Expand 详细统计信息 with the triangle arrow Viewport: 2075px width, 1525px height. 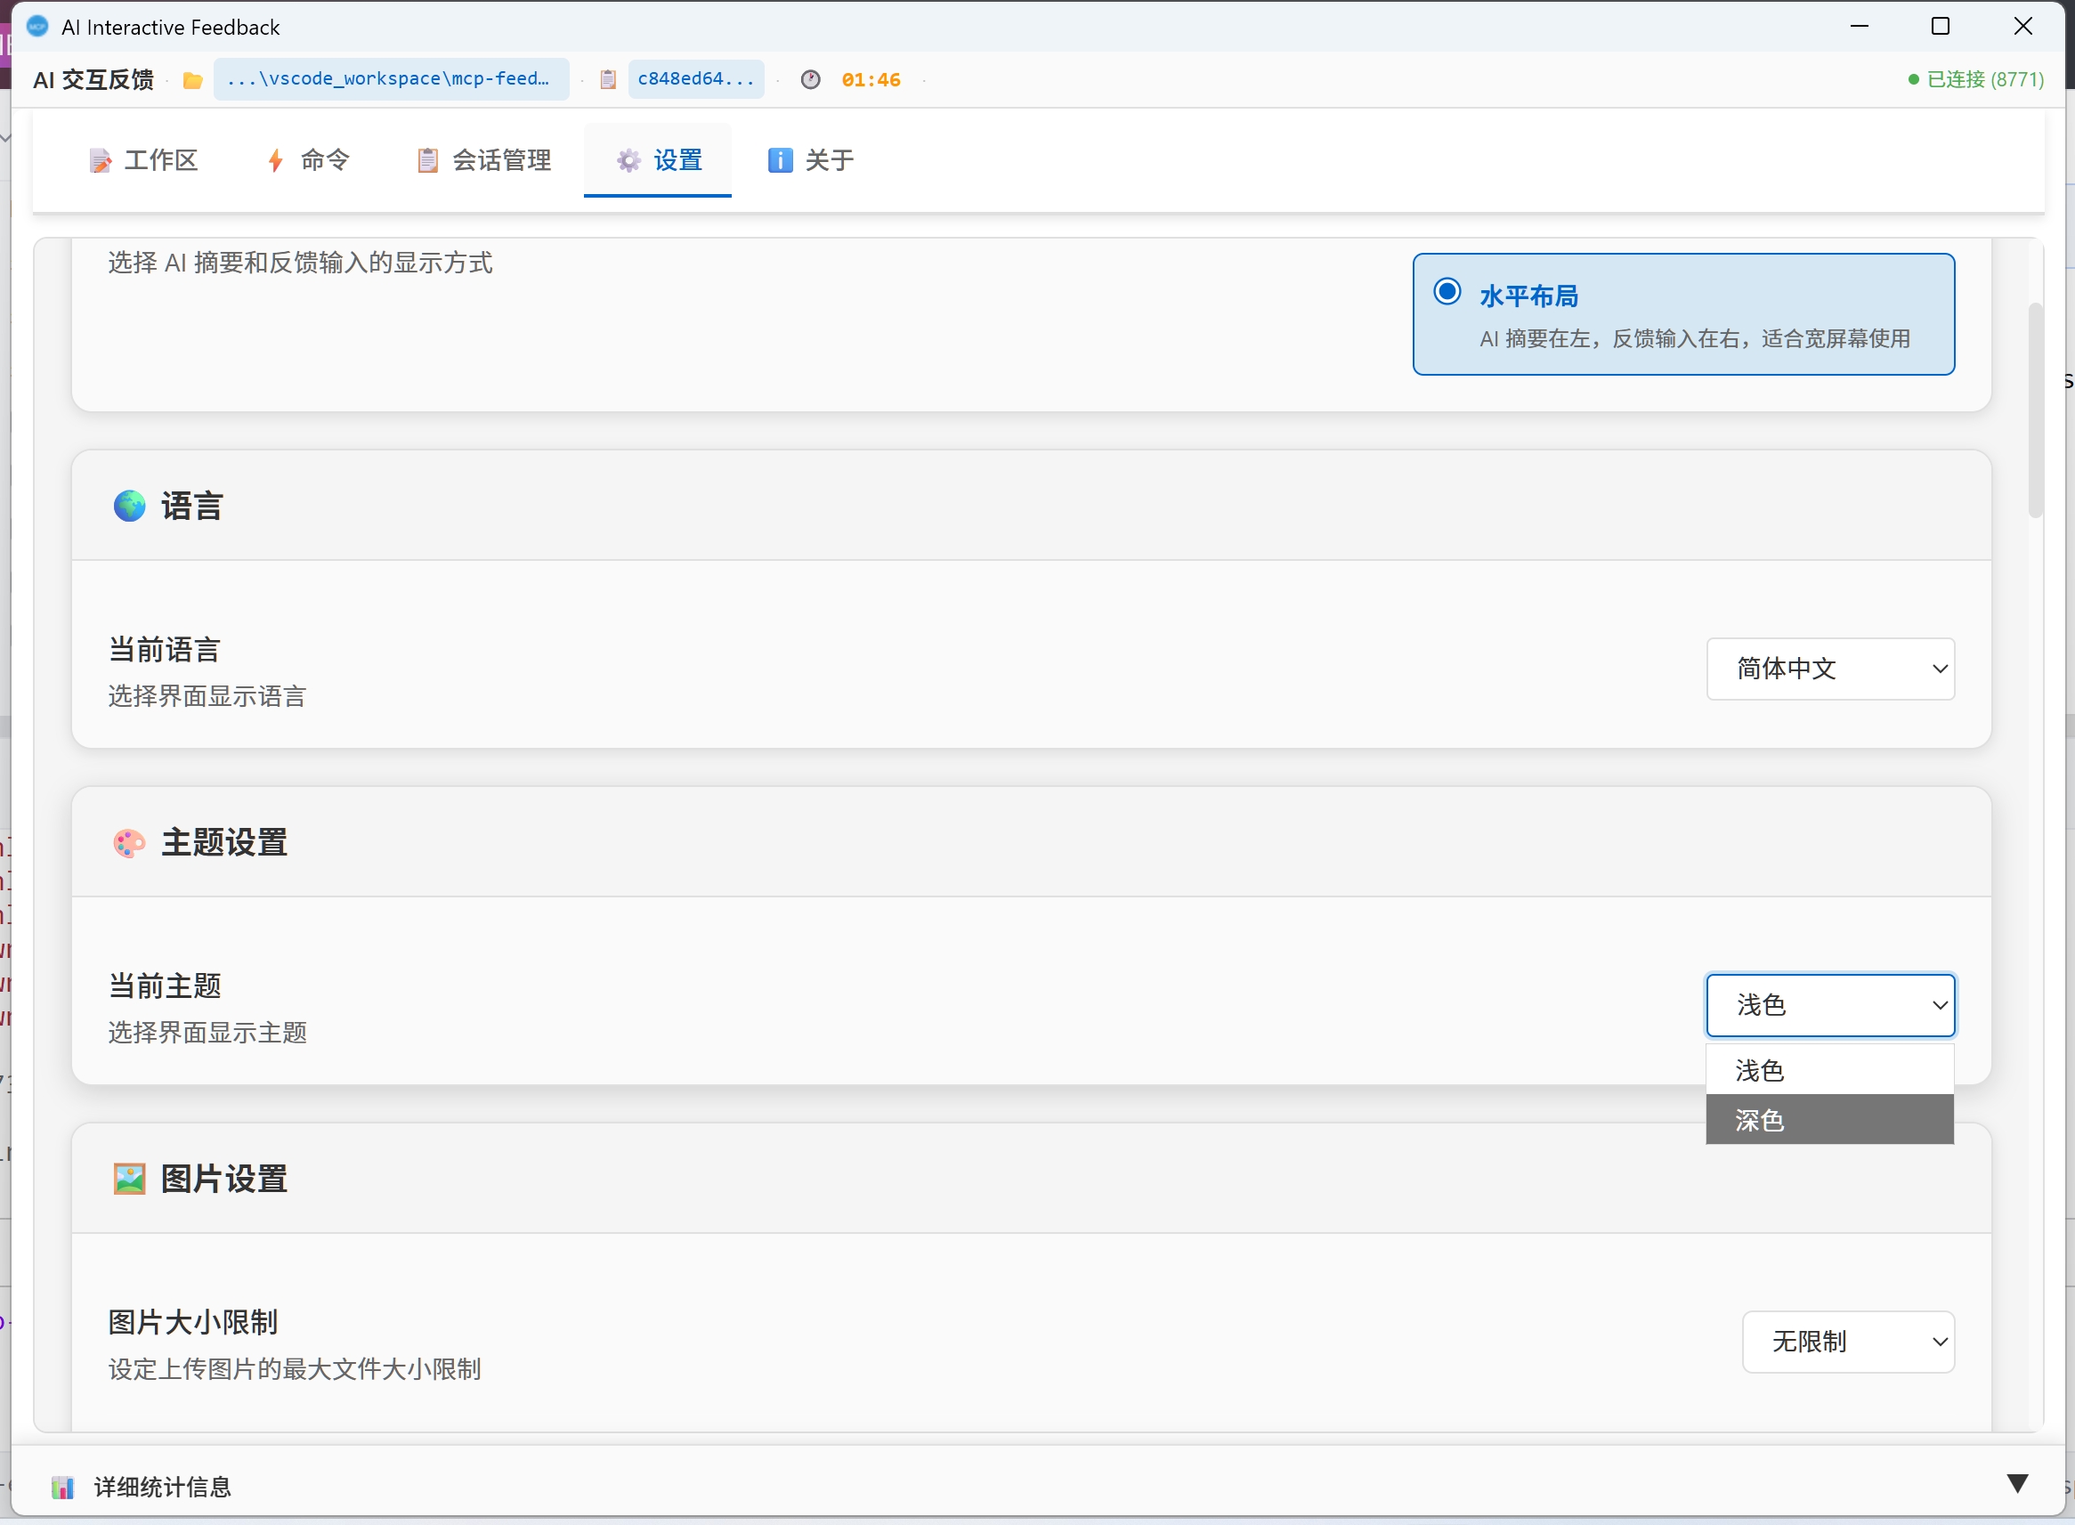pyautogui.click(x=2018, y=1484)
